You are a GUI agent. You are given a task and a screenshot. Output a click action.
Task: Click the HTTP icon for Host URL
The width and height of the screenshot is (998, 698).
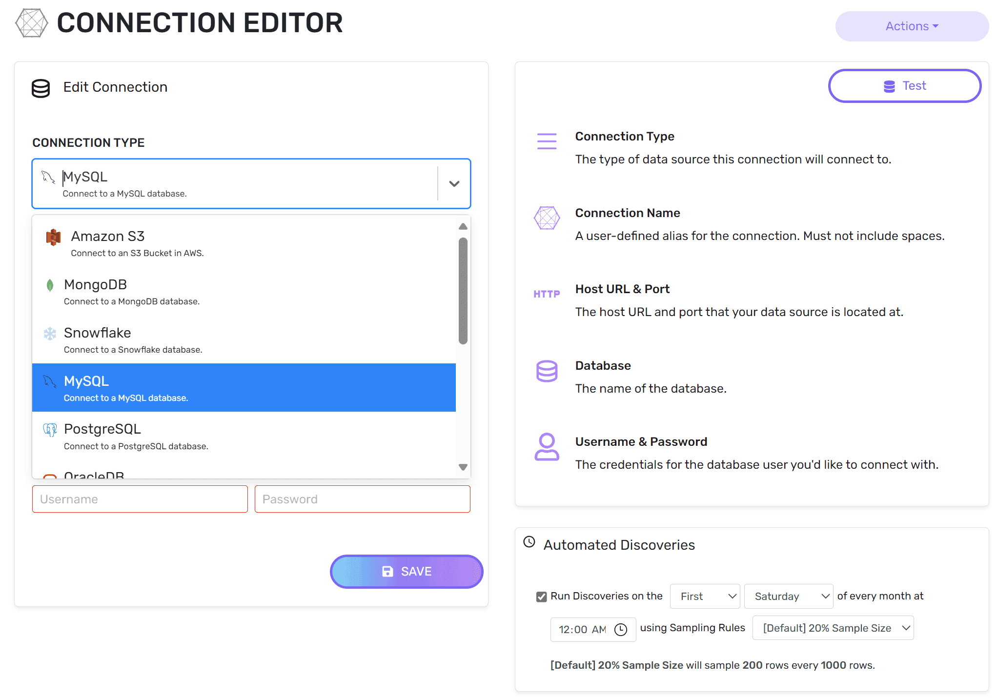point(547,294)
